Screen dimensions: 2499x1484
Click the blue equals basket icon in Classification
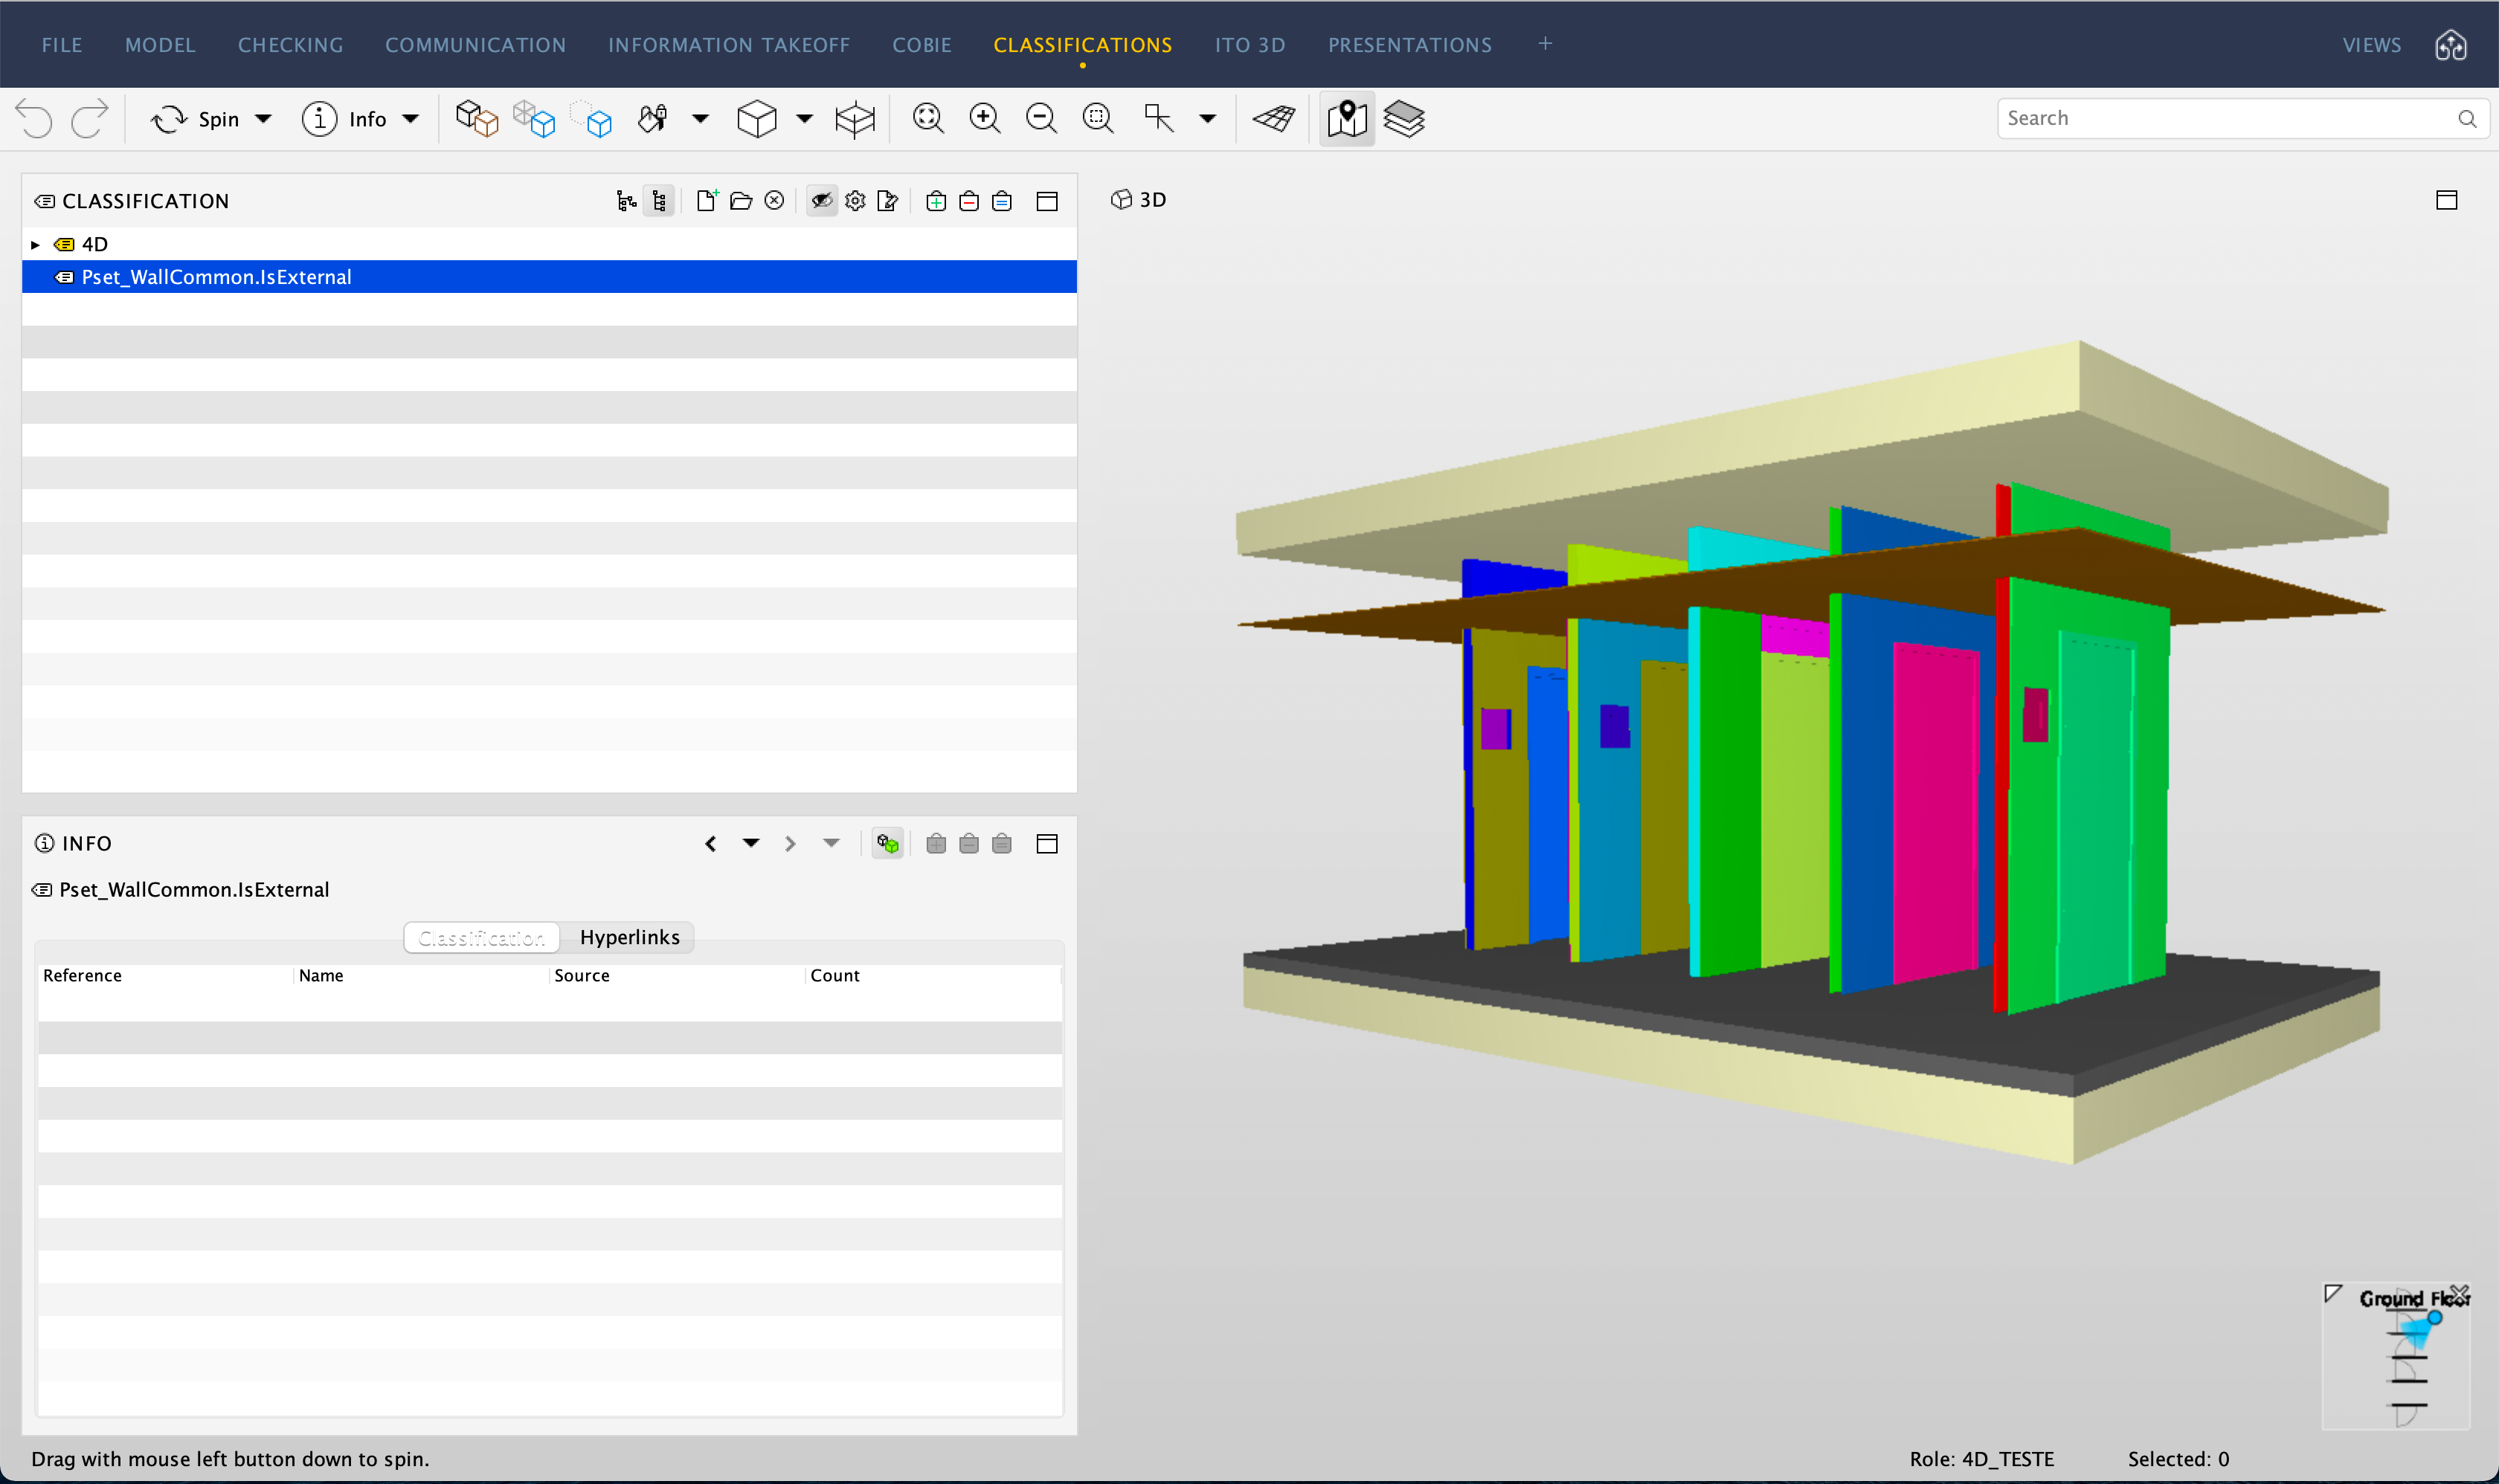click(1001, 201)
